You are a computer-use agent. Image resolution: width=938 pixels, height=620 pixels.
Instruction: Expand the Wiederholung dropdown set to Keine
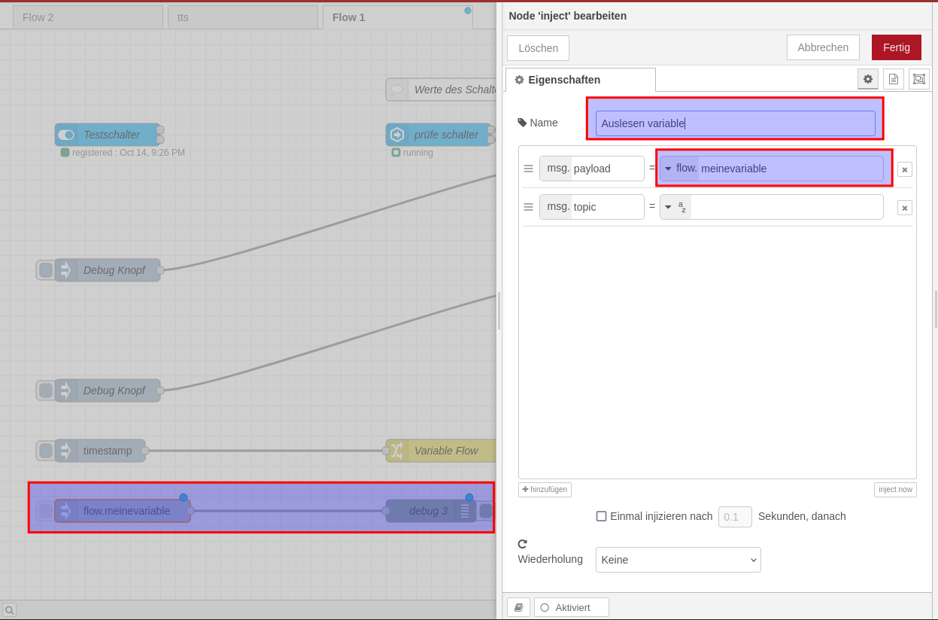click(678, 560)
